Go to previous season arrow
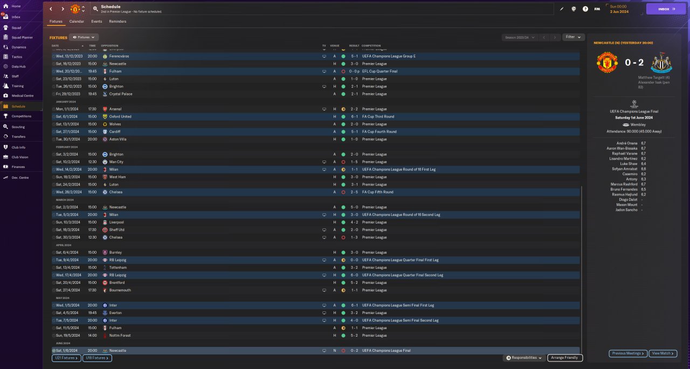This screenshot has height=369, width=690. tap(544, 37)
